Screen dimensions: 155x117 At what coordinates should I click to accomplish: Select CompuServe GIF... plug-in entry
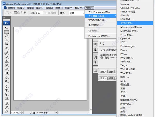135,8
